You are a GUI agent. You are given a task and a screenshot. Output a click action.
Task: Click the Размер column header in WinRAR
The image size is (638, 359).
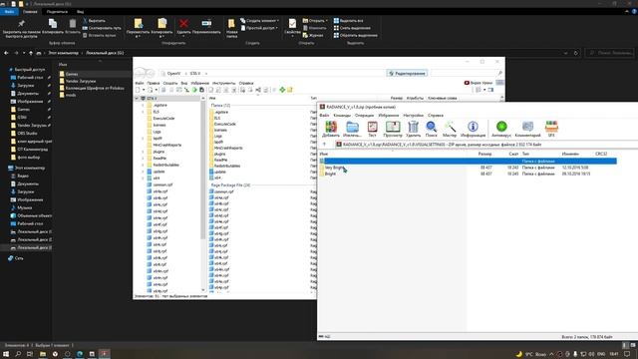(484, 155)
